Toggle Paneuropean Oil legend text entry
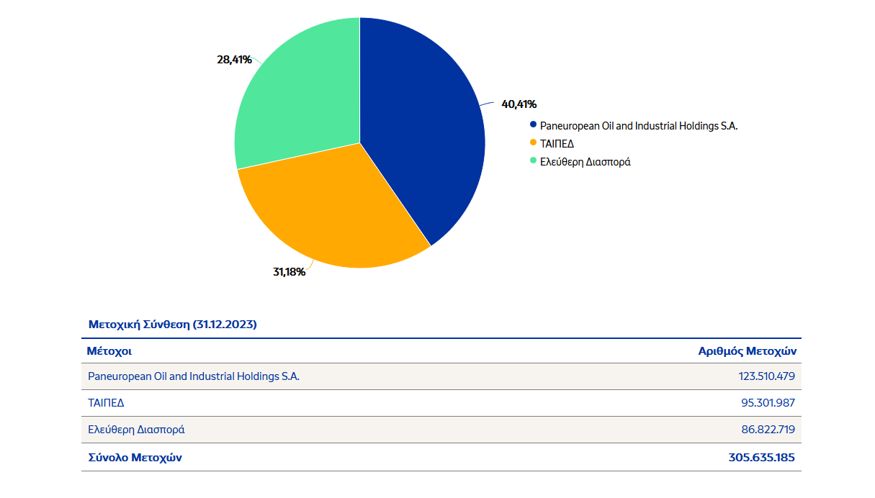Image resolution: width=875 pixels, height=498 pixels. pyautogui.click(x=639, y=126)
